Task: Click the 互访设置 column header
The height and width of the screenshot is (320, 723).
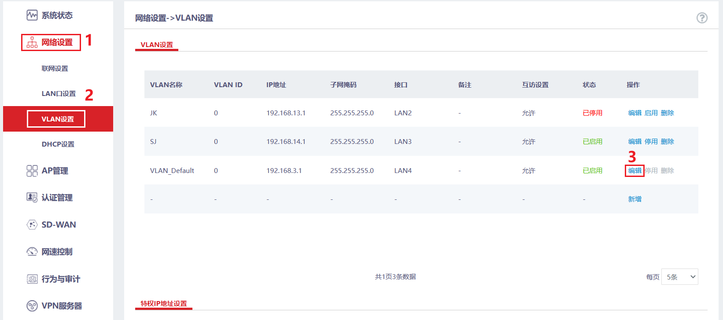Action: click(535, 85)
